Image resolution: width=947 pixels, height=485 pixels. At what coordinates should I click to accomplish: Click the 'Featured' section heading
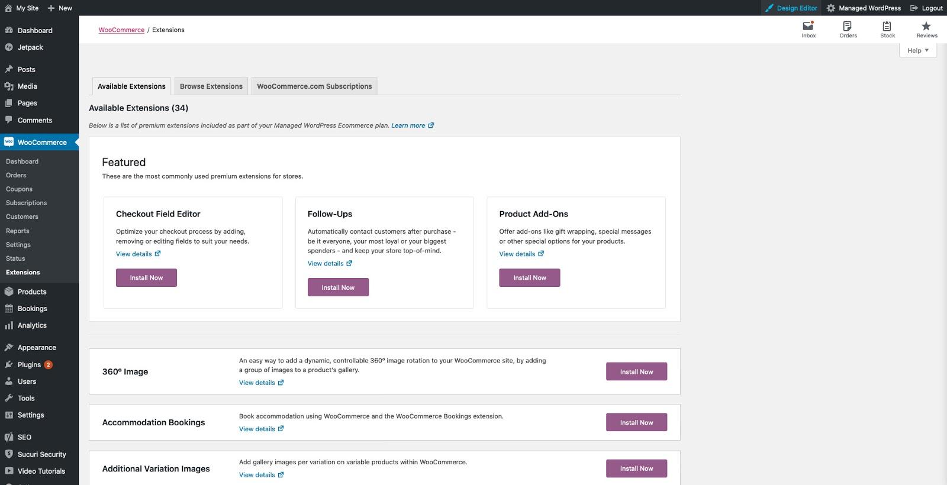[124, 162]
